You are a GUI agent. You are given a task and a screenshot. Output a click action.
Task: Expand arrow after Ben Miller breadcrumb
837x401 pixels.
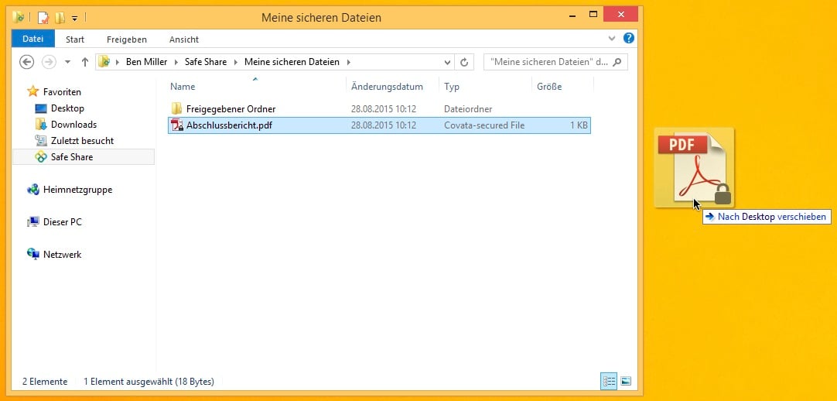coord(176,62)
